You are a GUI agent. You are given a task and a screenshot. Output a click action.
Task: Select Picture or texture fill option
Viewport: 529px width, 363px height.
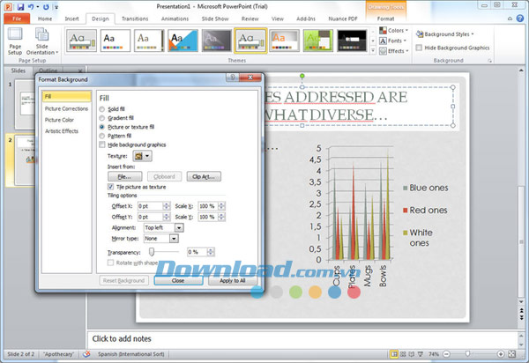[102, 127]
